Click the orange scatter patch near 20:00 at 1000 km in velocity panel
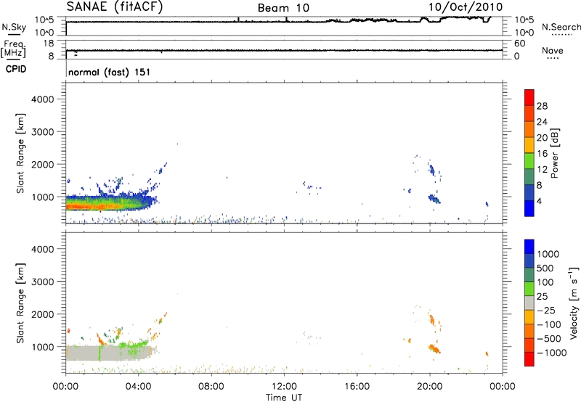The height and width of the screenshot is (402, 581). tap(434, 349)
